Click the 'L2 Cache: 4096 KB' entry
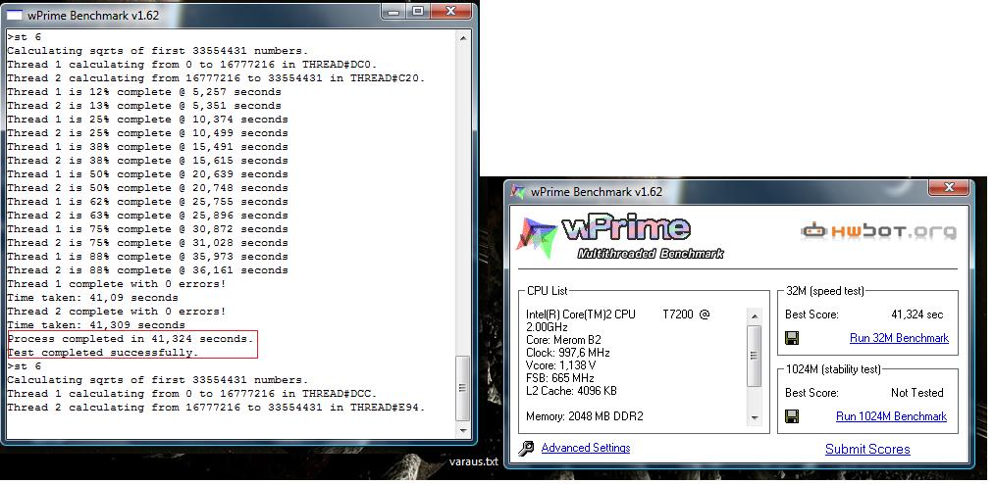 point(571,391)
